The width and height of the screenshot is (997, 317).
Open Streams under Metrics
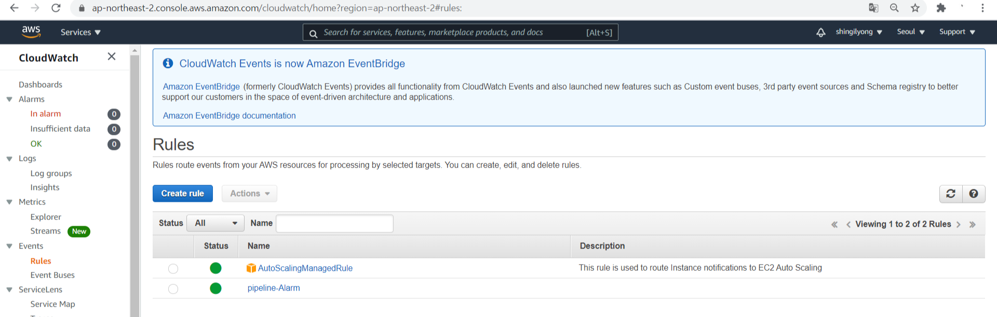[45, 231]
